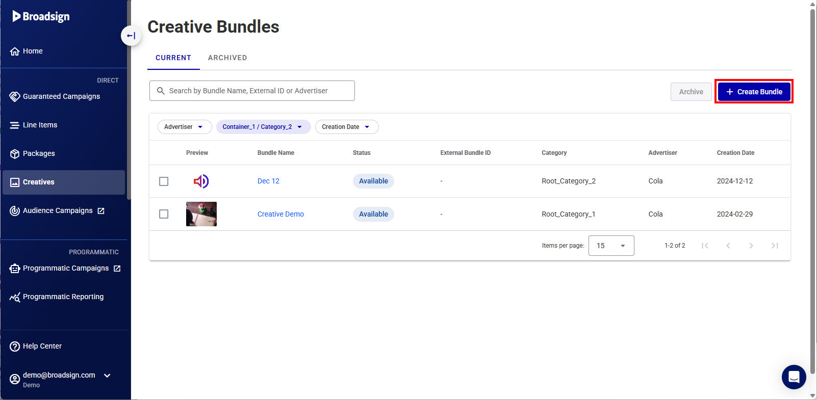This screenshot has width=817, height=400.
Task: Click the Creative Demo preview thumbnail
Action: pos(201,214)
